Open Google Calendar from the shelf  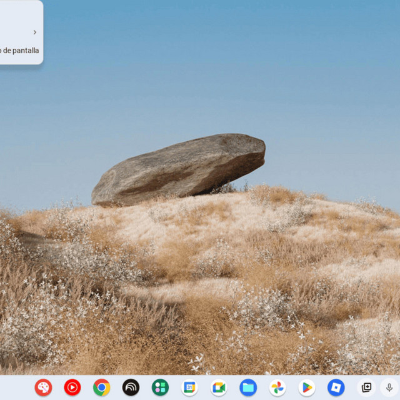[189, 387]
